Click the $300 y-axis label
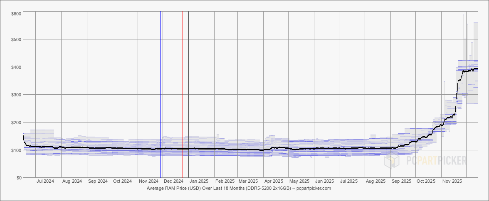Image resolution: width=489 pixels, height=201 pixels. click(17, 95)
